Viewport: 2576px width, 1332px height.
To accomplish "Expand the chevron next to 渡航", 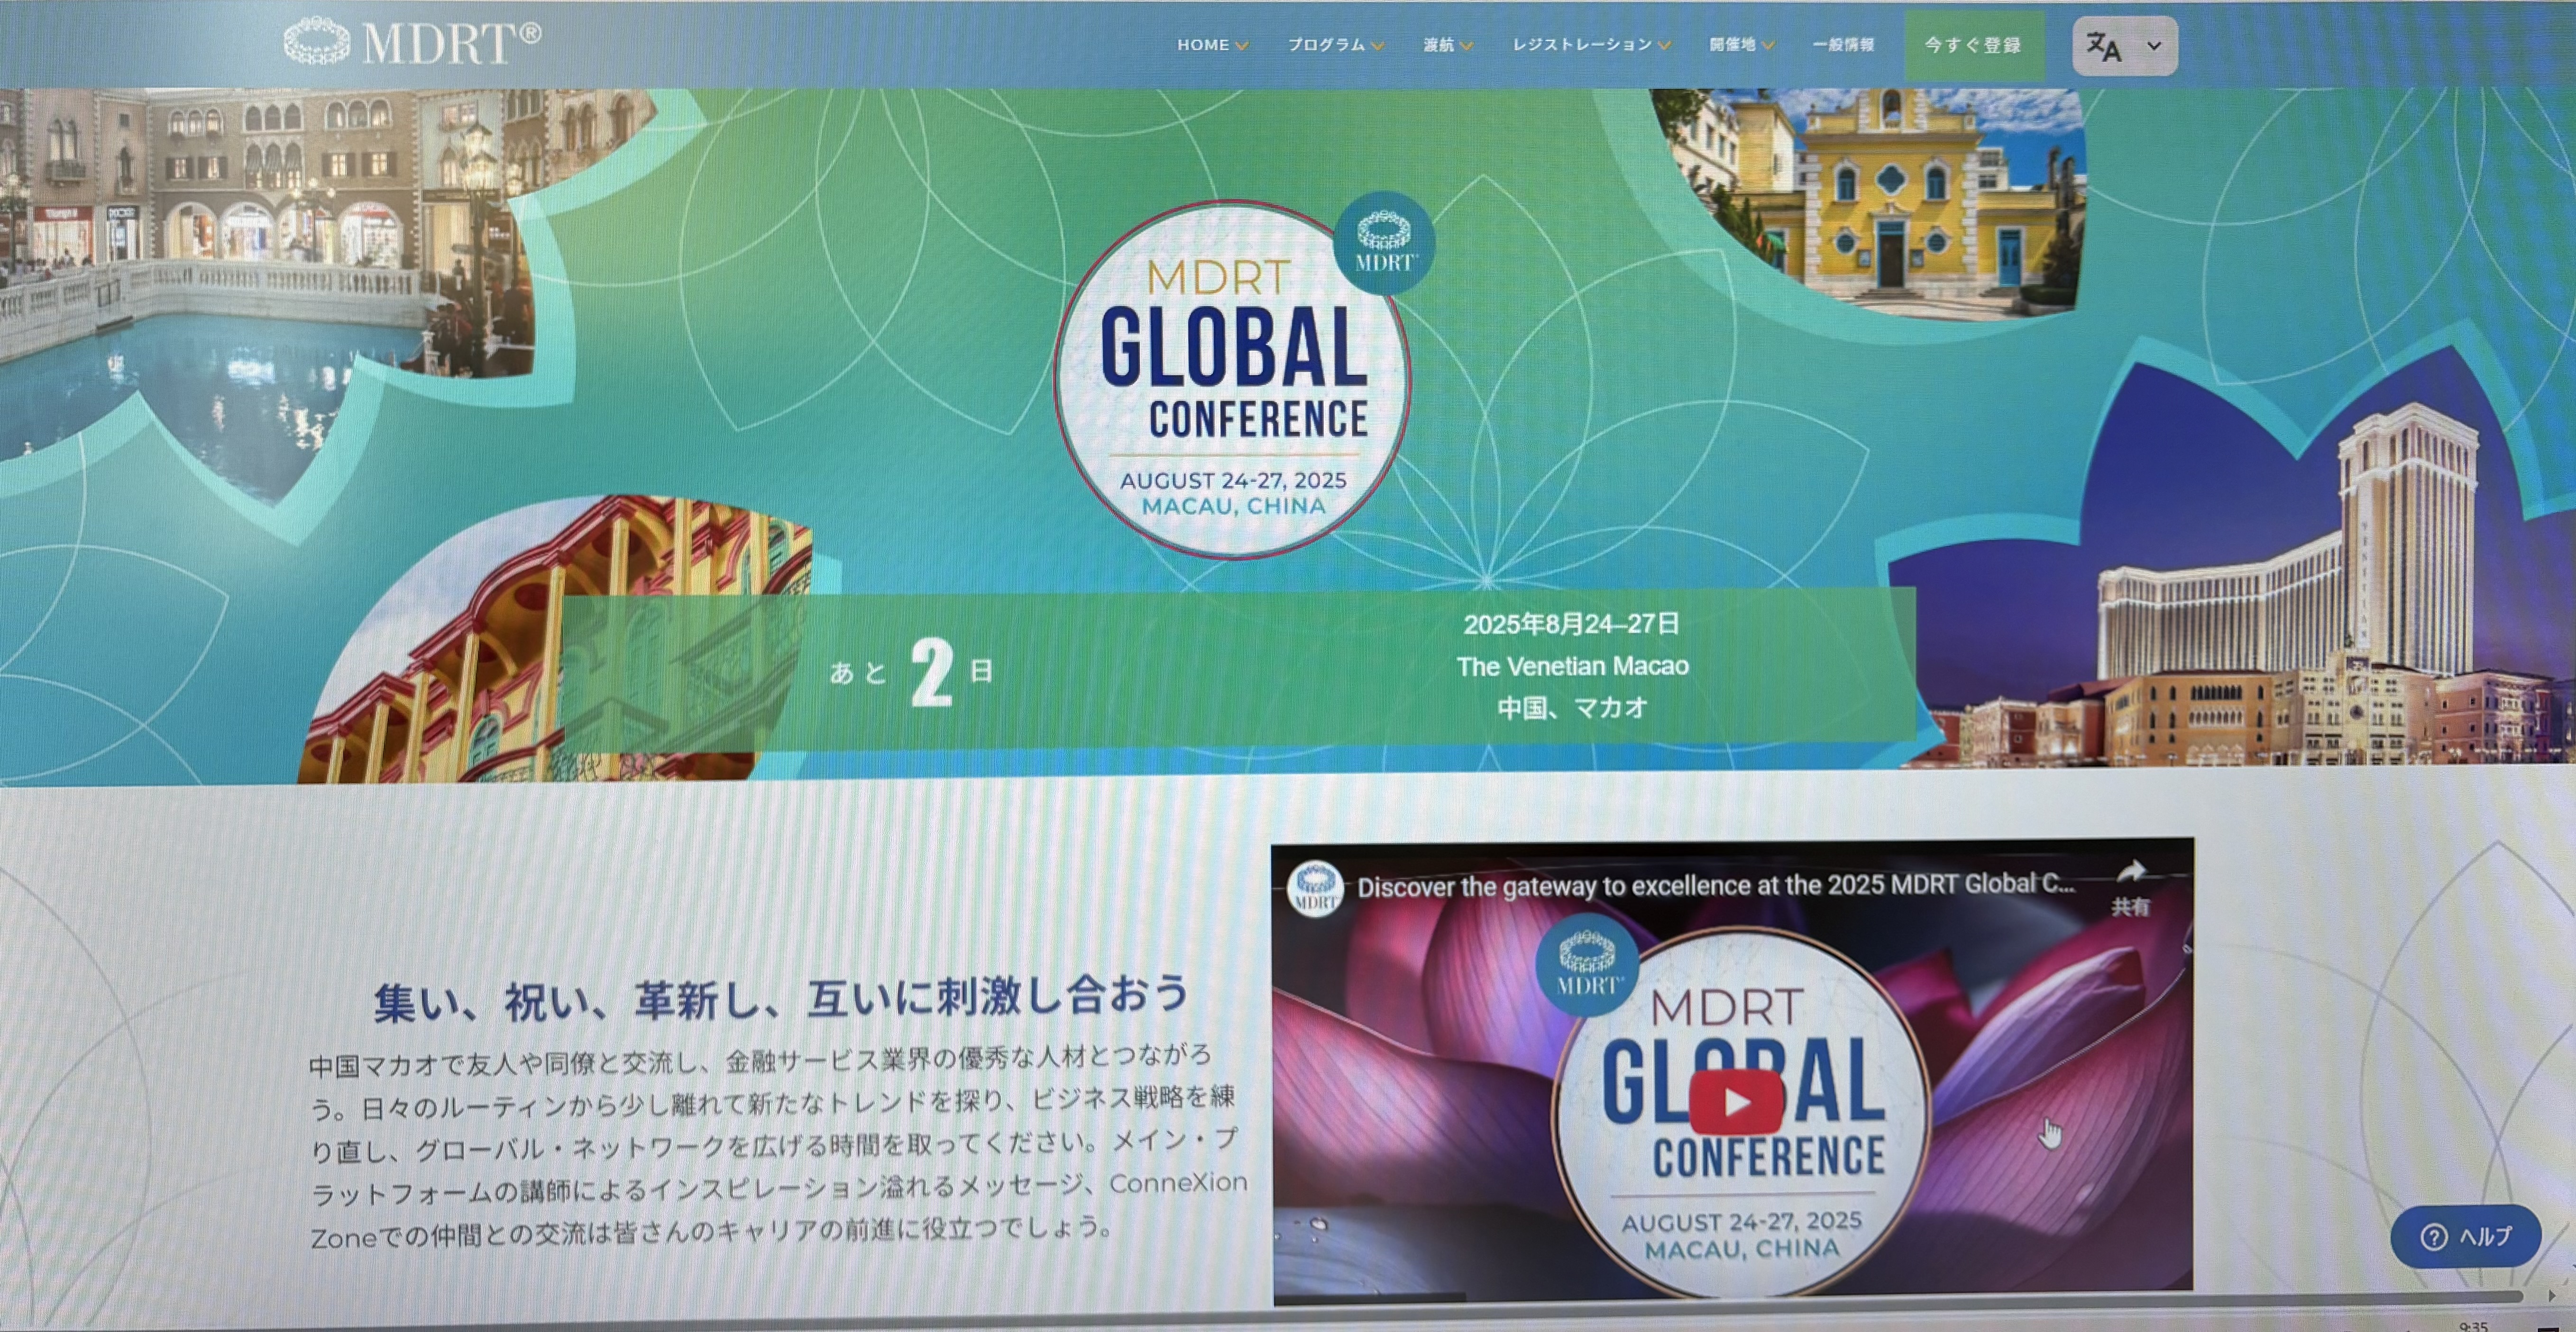I will pyautogui.click(x=1466, y=46).
